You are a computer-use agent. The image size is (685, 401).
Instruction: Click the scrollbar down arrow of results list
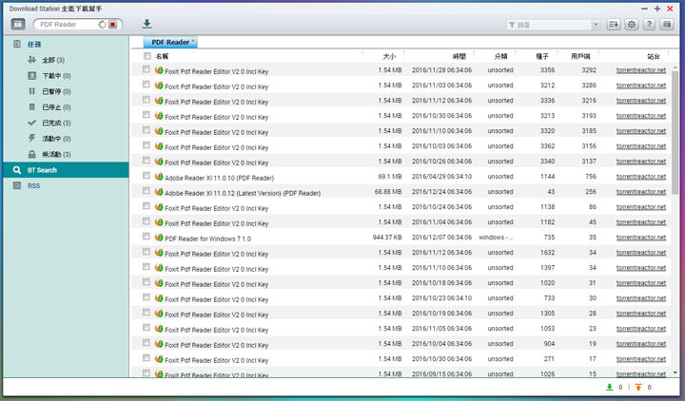pos(675,372)
